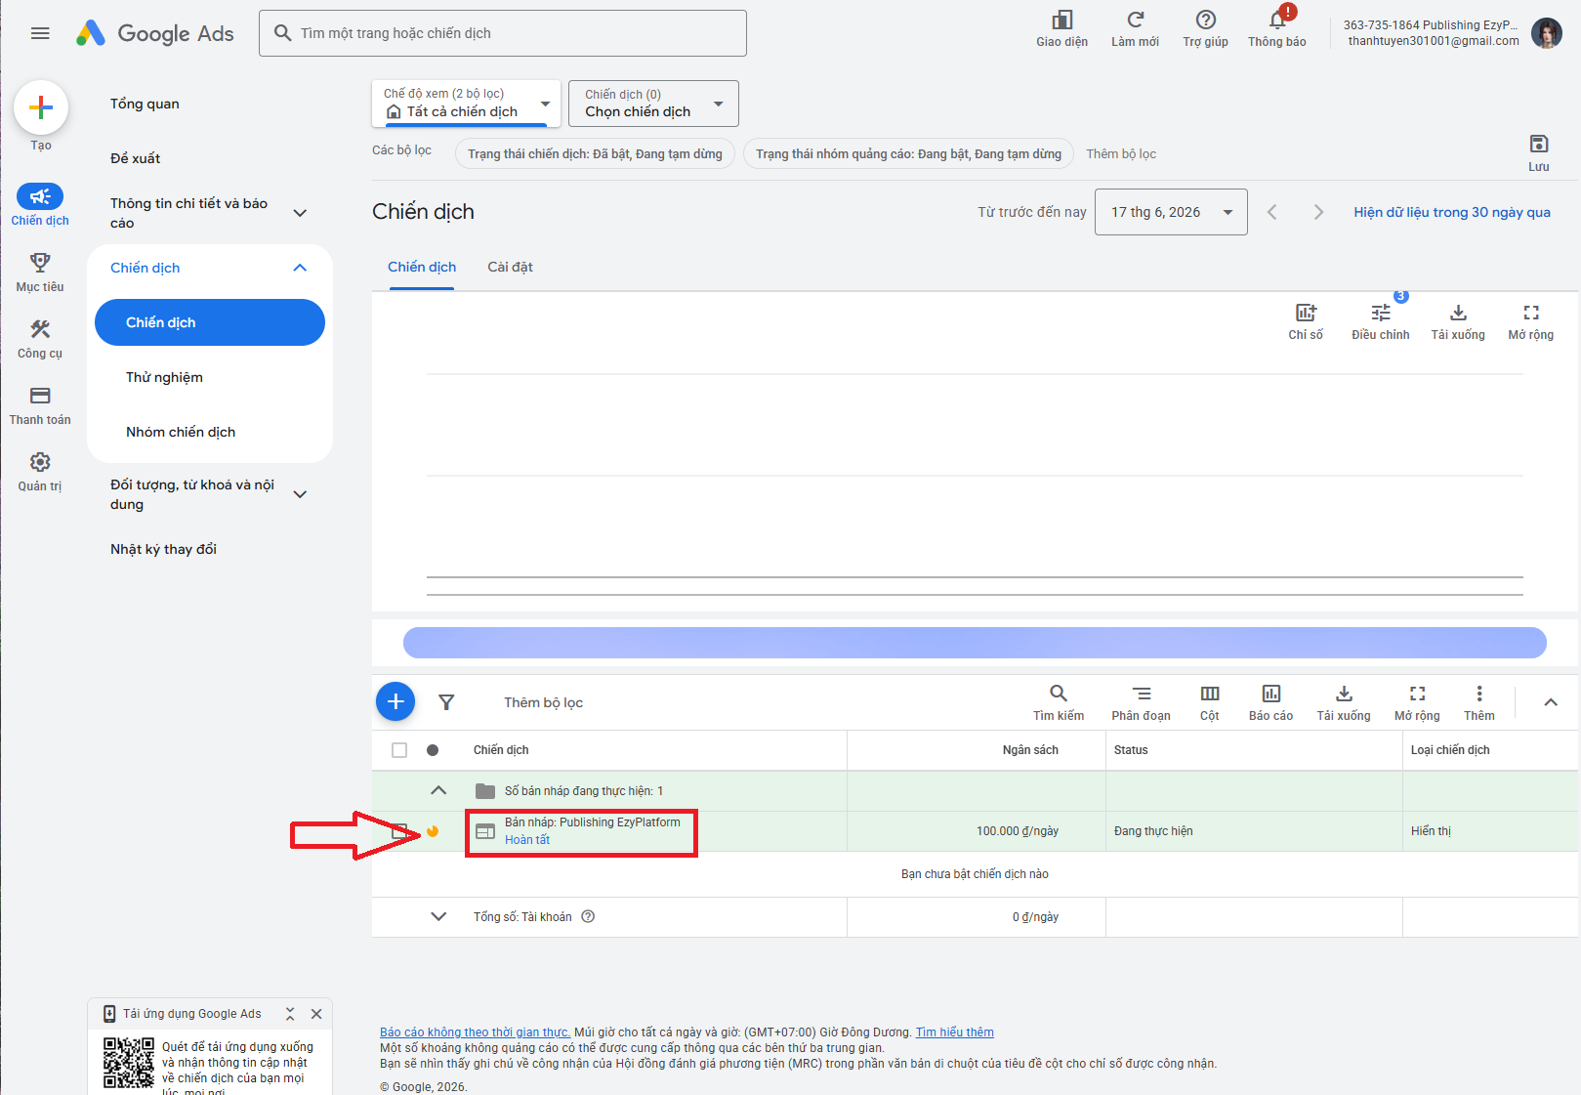Viewport: 1581px width, 1095px height.
Task: Toggle the select-all campaigns header checkbox
Action: (x=399, y=750)
